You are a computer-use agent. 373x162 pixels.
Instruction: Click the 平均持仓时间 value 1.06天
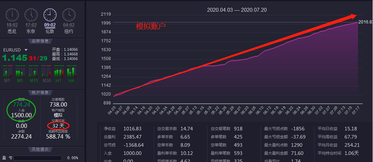[352, 153]
